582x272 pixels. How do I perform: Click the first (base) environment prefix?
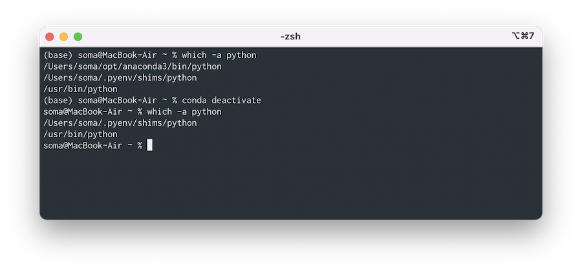coord(58,55)
